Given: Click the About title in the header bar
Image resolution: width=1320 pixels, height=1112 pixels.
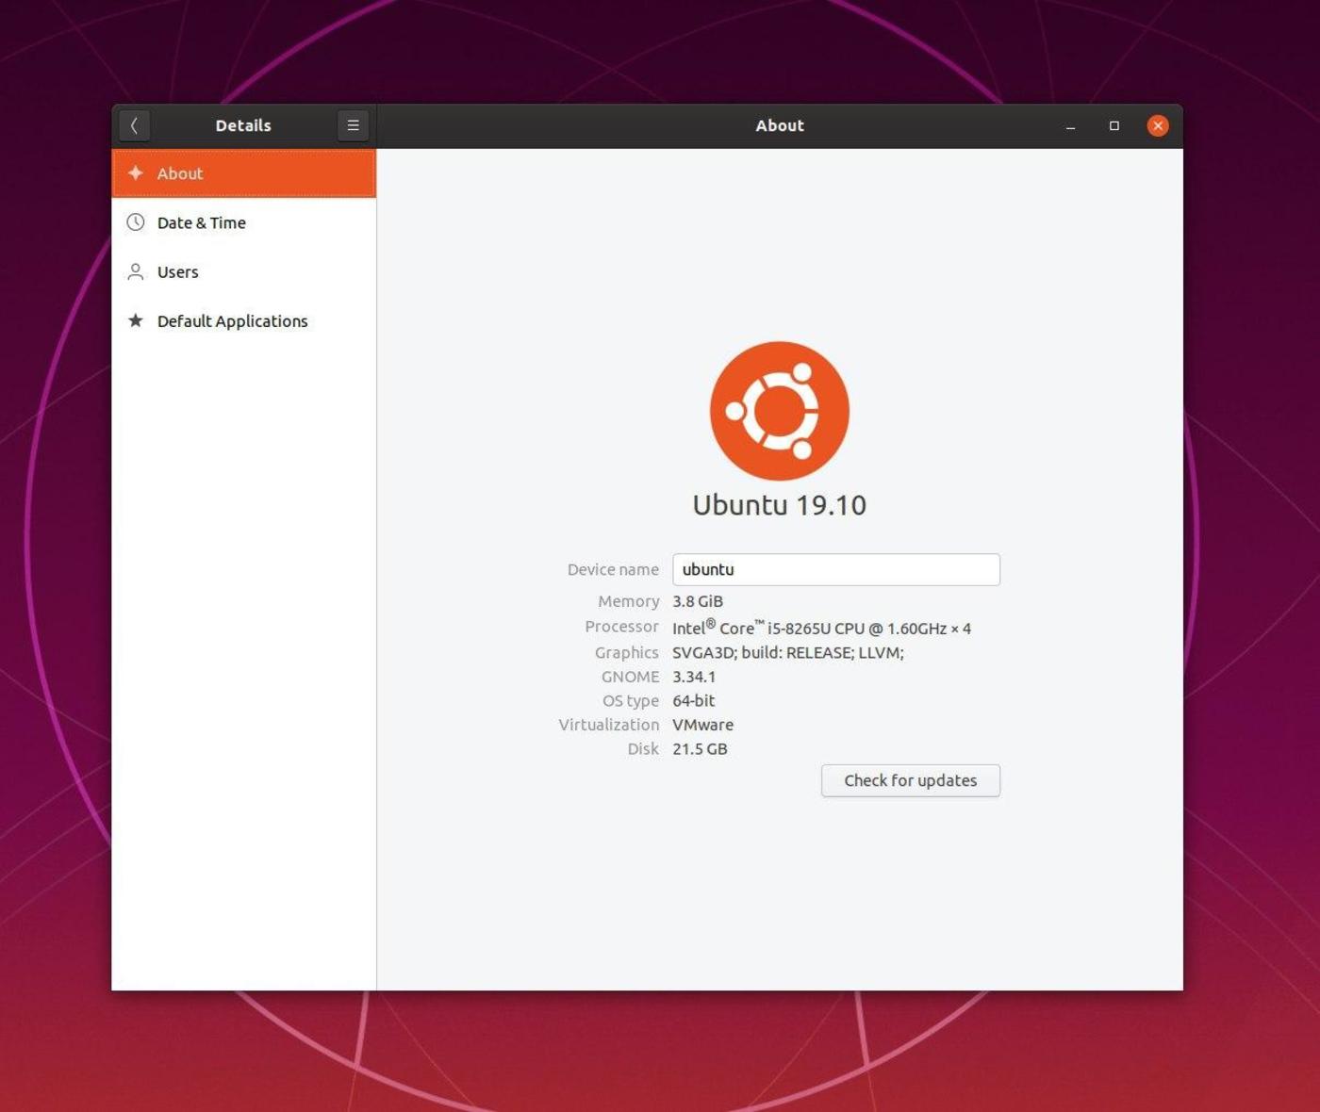Looking at the screenshot, I should 779,124.
